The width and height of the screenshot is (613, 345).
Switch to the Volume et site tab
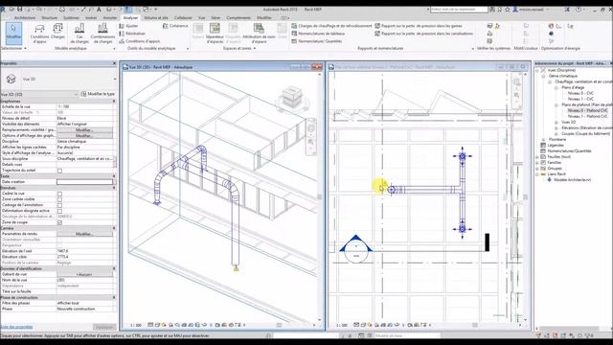point(156,17)
